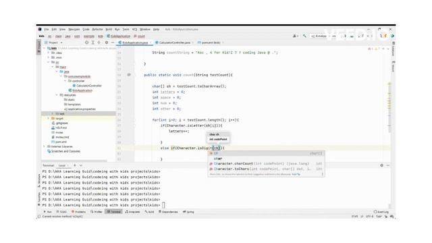Viewport: 432px width, 243px height.
Task: Select the static folder
Action: 69,100
